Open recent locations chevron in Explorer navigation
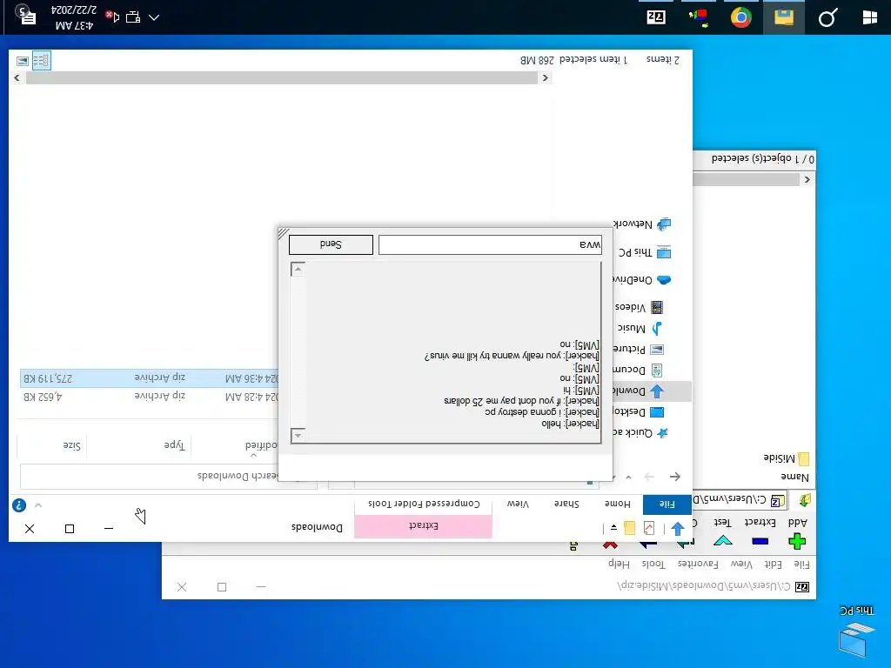Image resolution: width=891 pixels, height=668 pixels. point(628,478)
